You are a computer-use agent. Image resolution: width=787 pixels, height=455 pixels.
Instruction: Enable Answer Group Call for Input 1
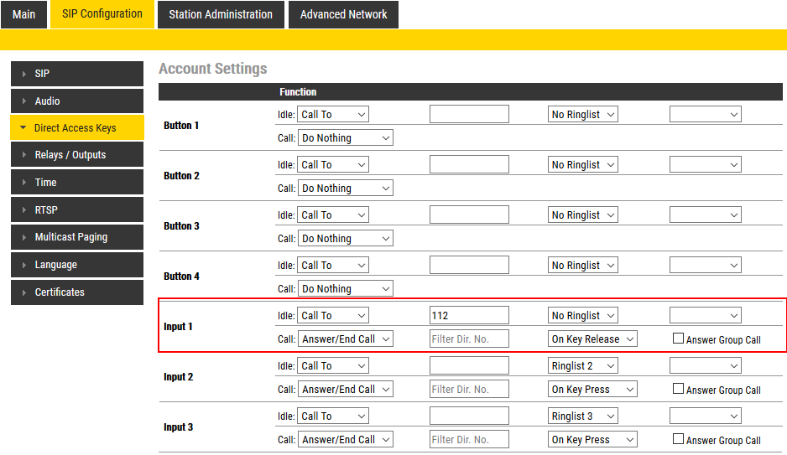point(679,339)
